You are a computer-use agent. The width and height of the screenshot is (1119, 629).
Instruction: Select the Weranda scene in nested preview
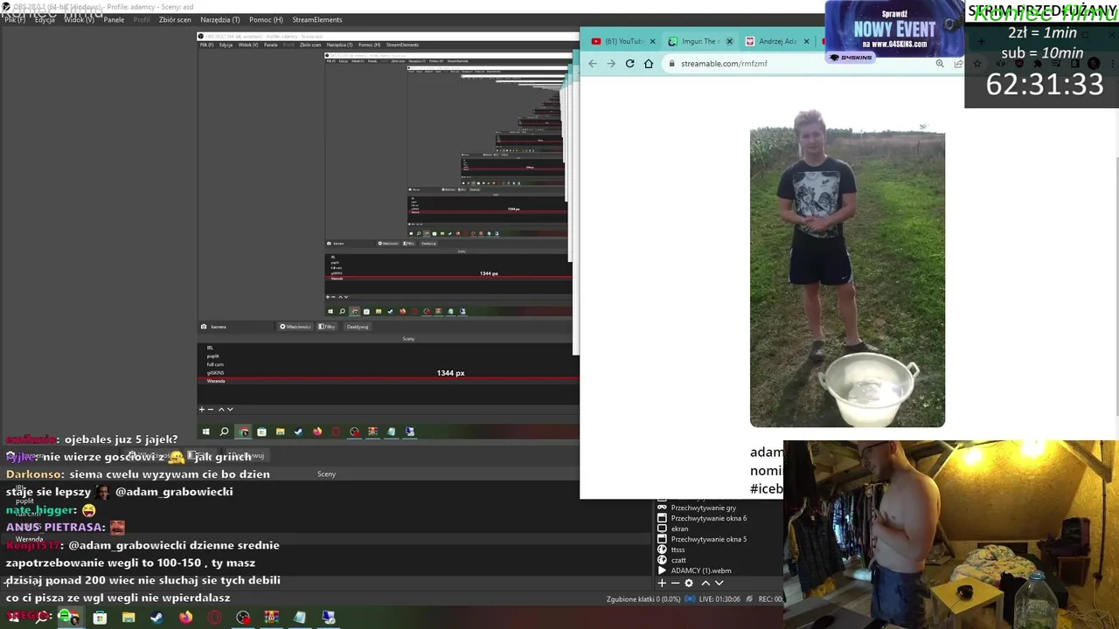tap(216, 381)
